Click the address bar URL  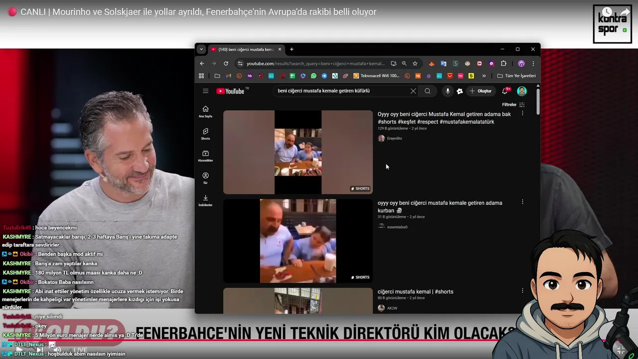tap(316, 63)
